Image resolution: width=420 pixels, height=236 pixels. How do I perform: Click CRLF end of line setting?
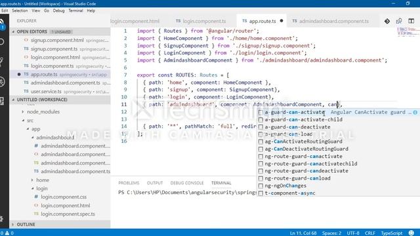point(370,233)
